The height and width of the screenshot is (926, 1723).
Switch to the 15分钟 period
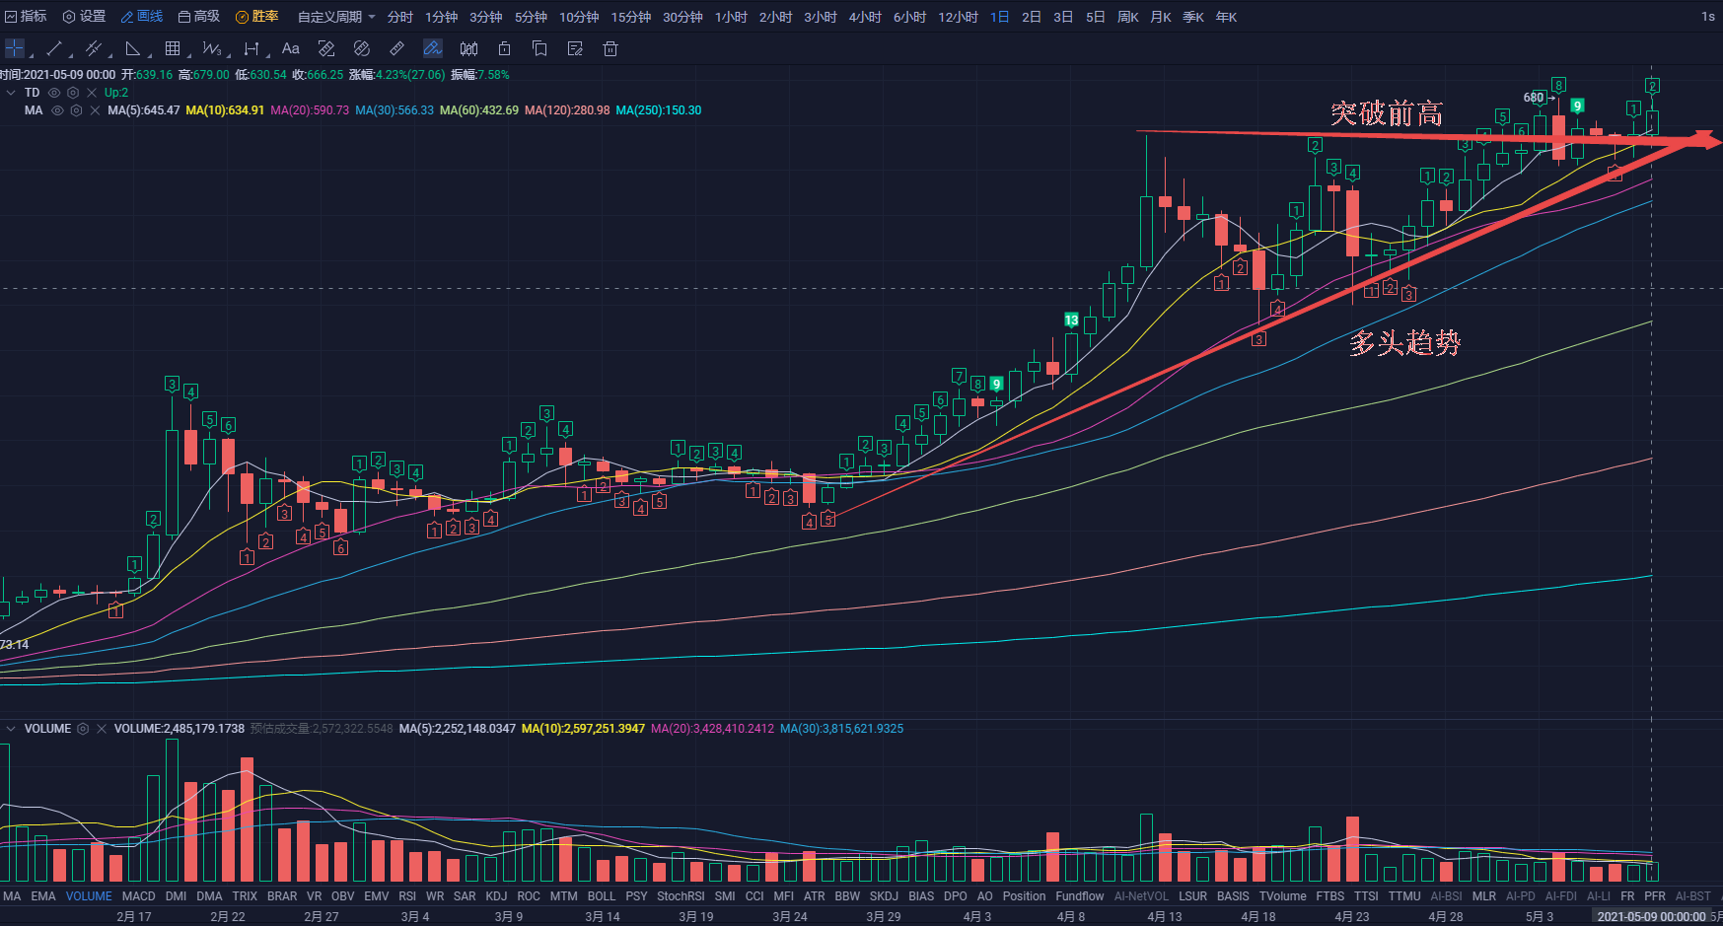pyautogui.click(x=630, y=17)
